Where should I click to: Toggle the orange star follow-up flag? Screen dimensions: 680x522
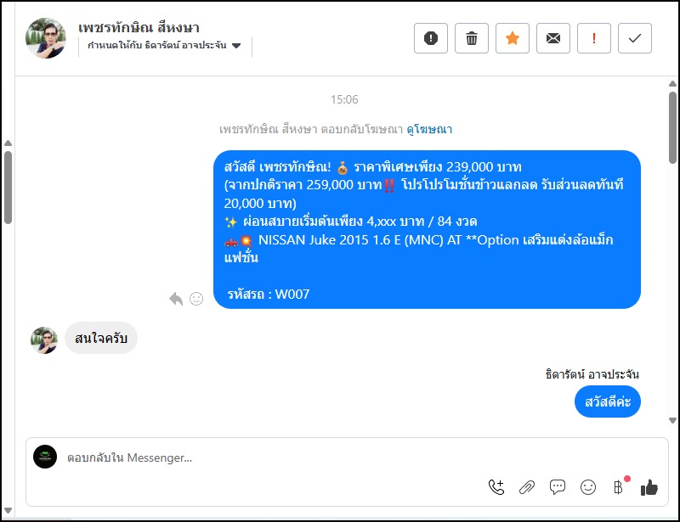tap(513, 38)
